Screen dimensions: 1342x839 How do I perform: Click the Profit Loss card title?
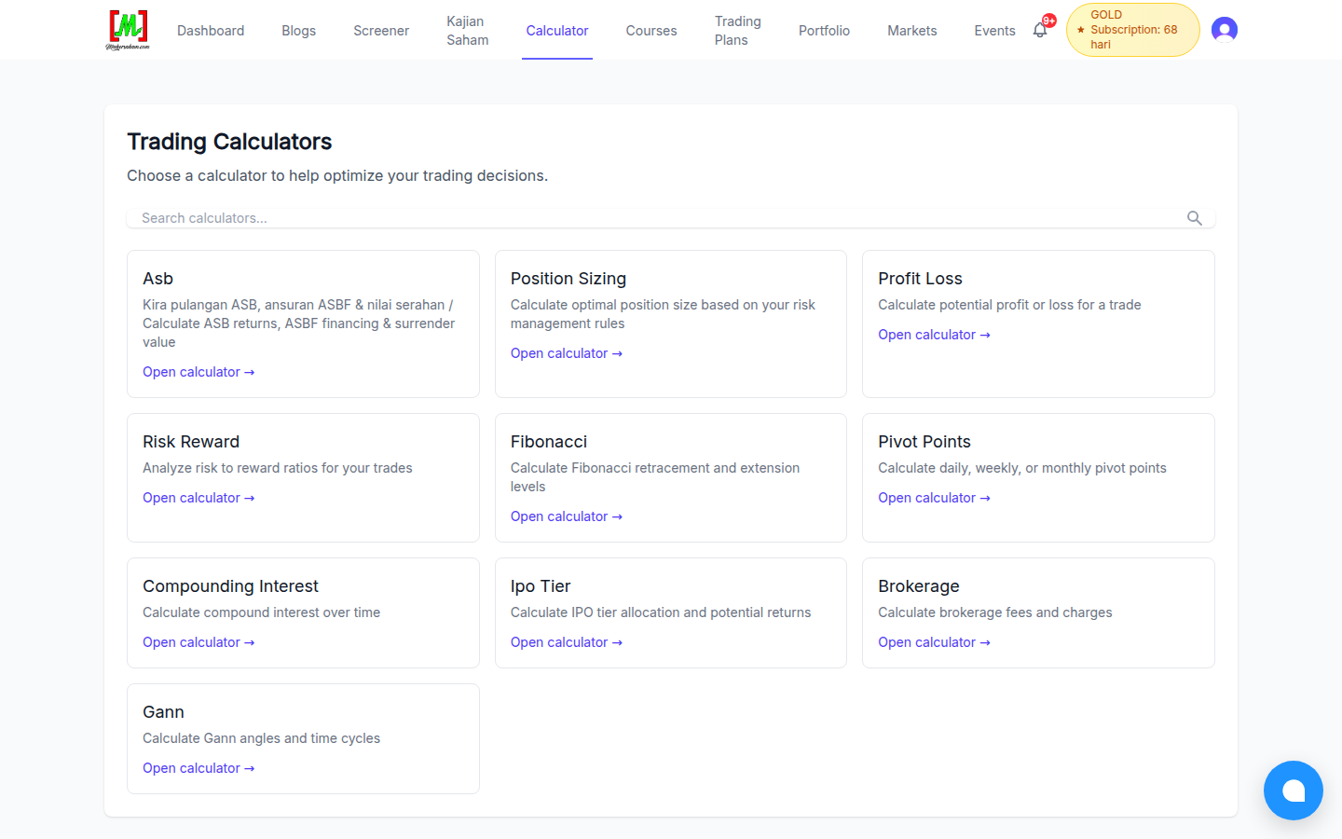920,279
